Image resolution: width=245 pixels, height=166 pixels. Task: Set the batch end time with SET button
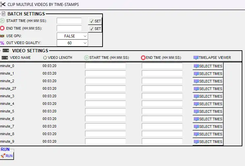[x=95, y=29]
